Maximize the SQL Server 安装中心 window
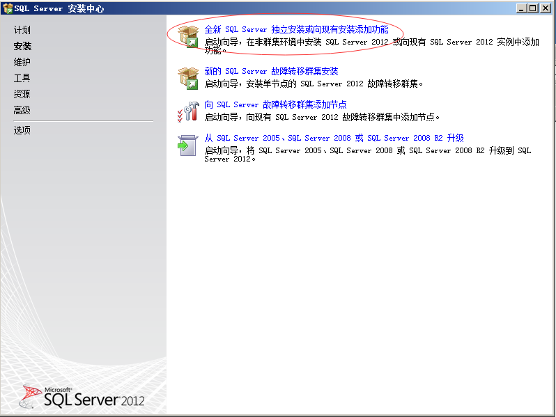Viewport: 556px width, 417px height. click(532, 8)
